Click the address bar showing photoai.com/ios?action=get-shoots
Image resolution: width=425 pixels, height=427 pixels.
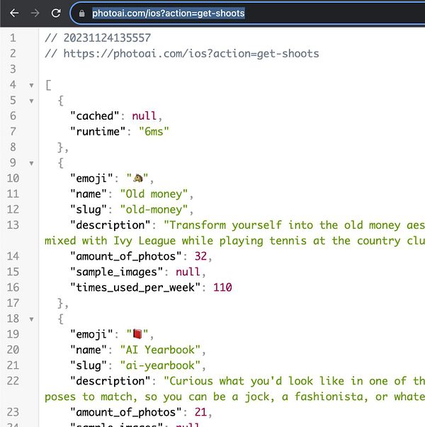coord(247,13)
